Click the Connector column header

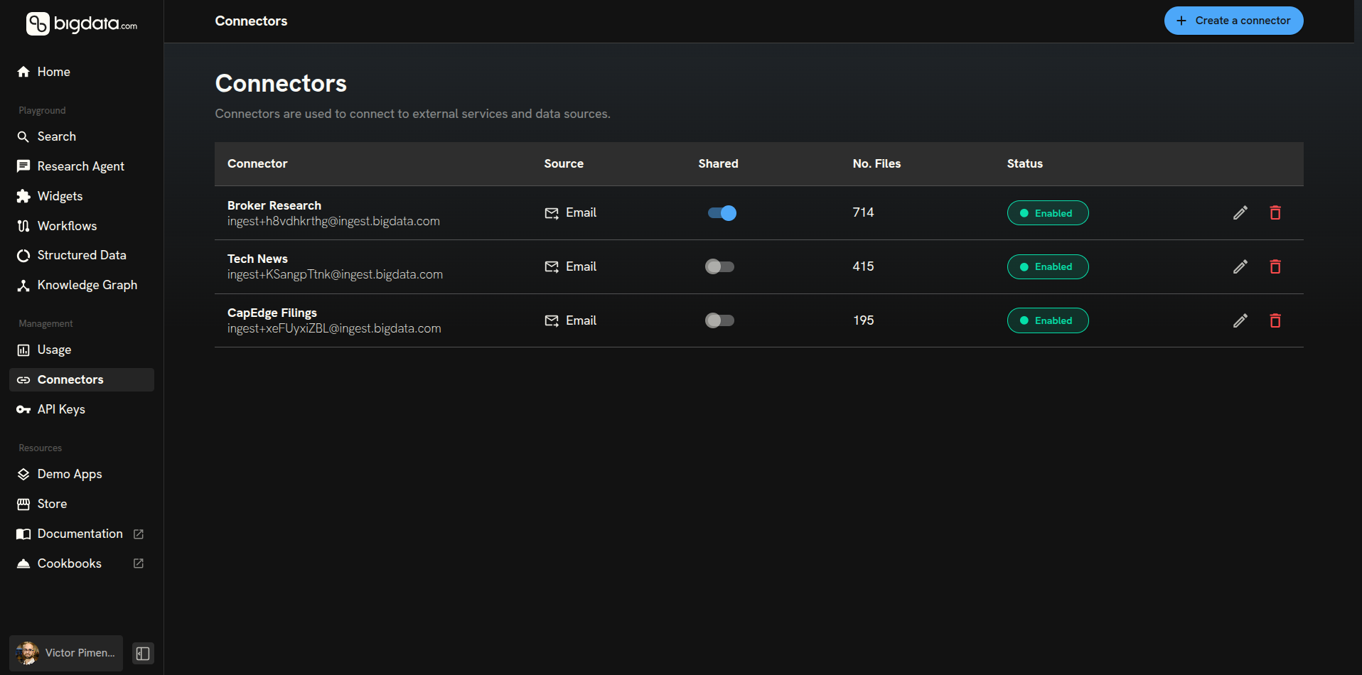pyautogui.click(x=257, y=163)
